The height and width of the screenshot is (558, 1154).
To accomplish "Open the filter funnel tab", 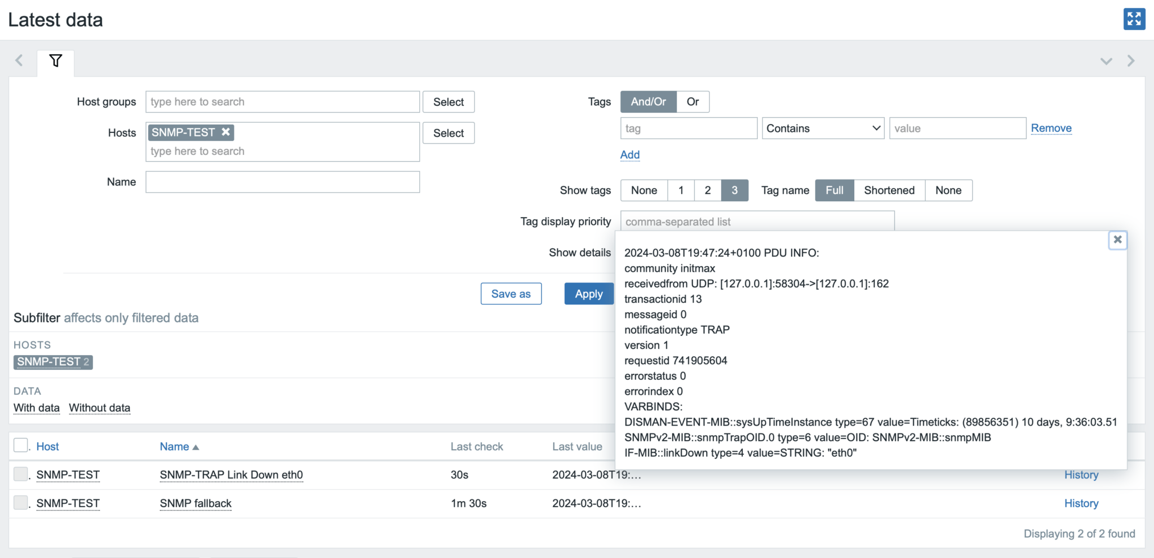I will (55, 60).
